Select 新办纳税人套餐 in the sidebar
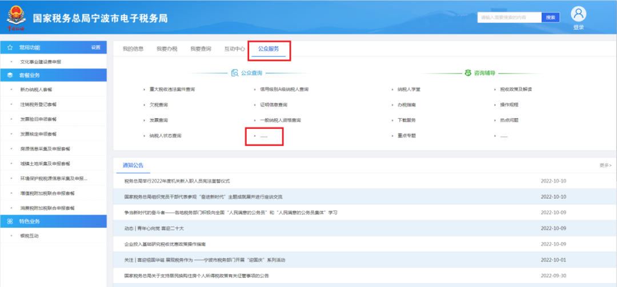The width and height of the screenshot is (617, 287). pos(36,90)
